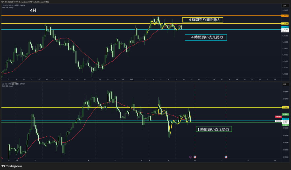Open the USD currency selector on 1H chart
The width and height of the screenshot is (291, 170).
point(284,84)
